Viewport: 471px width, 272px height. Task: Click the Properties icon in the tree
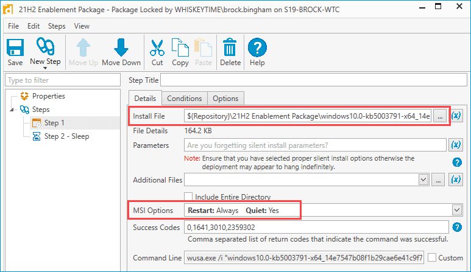pyautogui.click(x=24, y=96)
